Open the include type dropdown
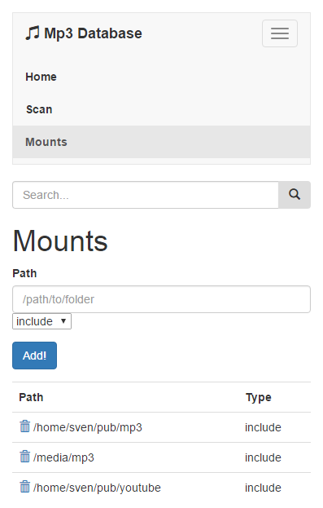This screenshot has height=508, width=323. (41, 321)
